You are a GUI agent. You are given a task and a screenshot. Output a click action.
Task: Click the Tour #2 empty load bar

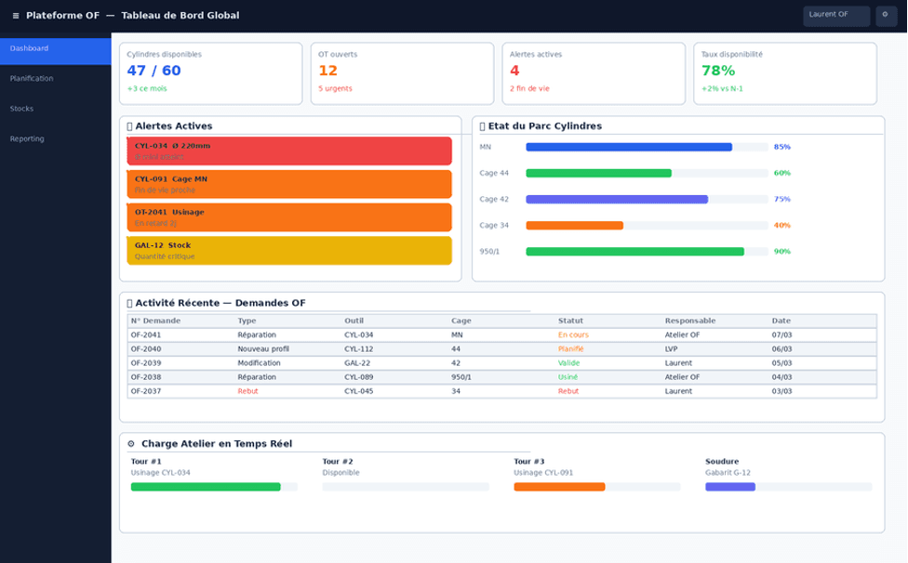(406, 487)
